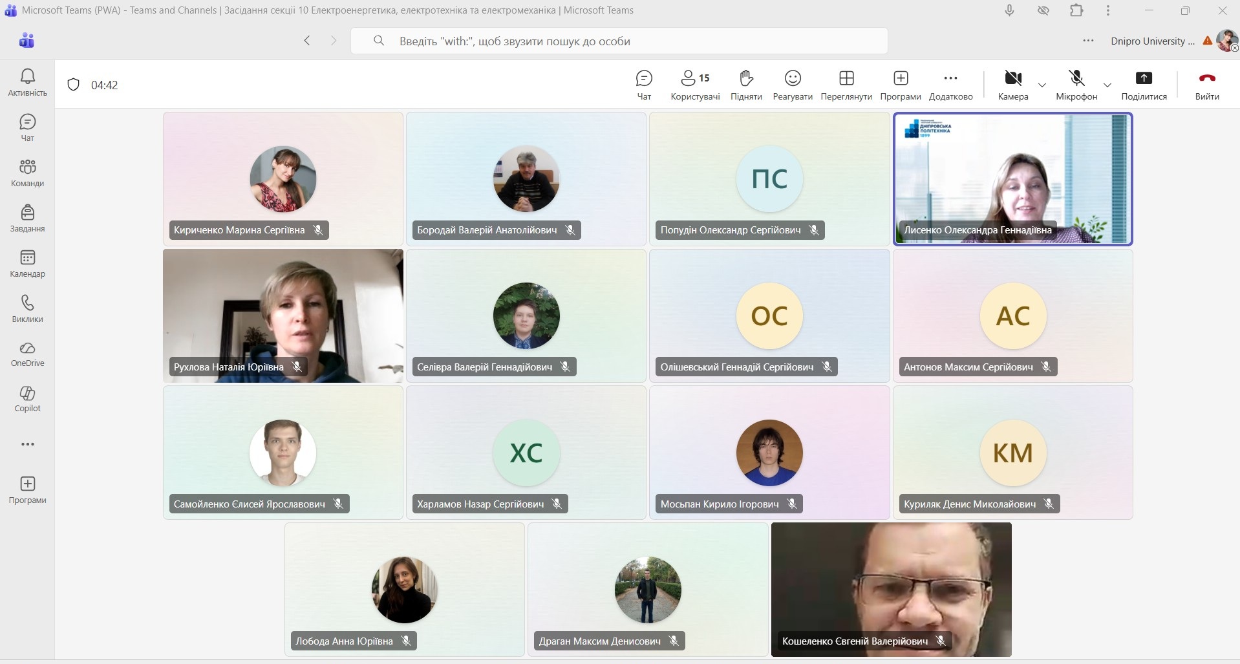The height and width of the screenshot is (664, 1240).
Task: Expand camera options dropdown arrow
Action: click(x=1042, y=85)
